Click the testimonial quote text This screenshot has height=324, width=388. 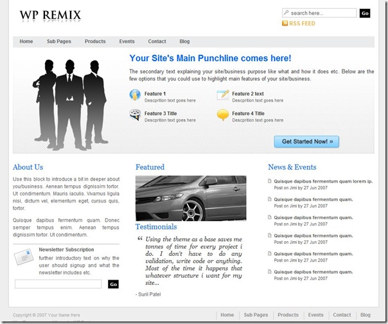click(x=194, y=261)
